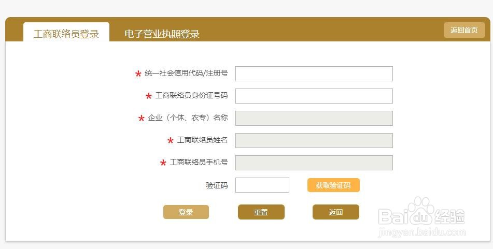Switch to the 工商联络员登录 tab
Image resolution: width=493 pixels, height=249 pixels.
(66, 34)
